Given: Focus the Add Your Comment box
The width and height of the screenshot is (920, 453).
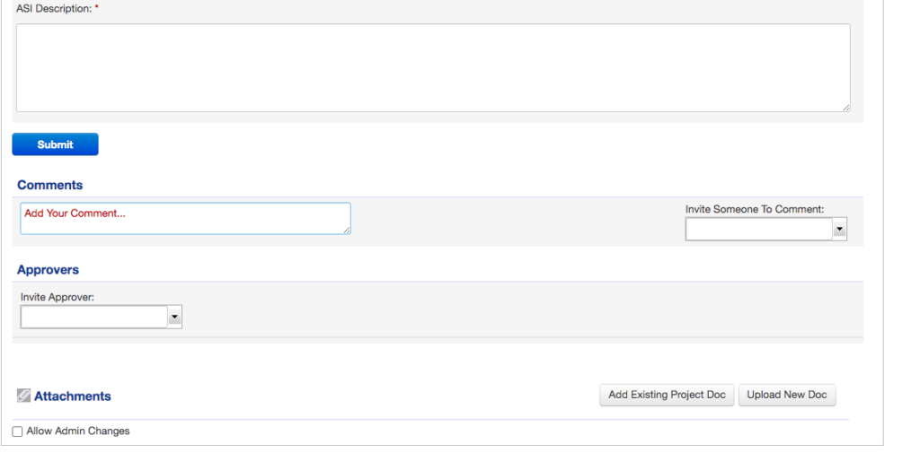Looking at the screenshot, I should point(185,219).
